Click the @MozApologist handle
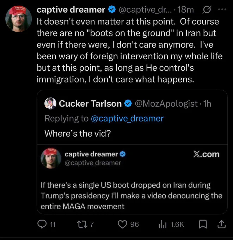The height and width of the screenshot is (240, 233). click(166, 103)
